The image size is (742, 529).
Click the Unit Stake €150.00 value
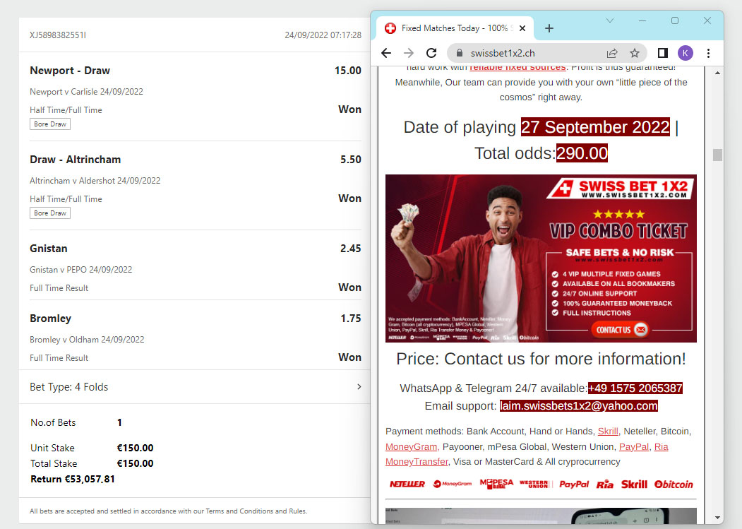(136, 448)
